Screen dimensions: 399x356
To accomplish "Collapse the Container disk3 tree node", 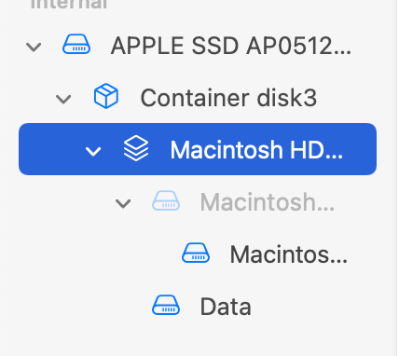I will click(63, 99).
